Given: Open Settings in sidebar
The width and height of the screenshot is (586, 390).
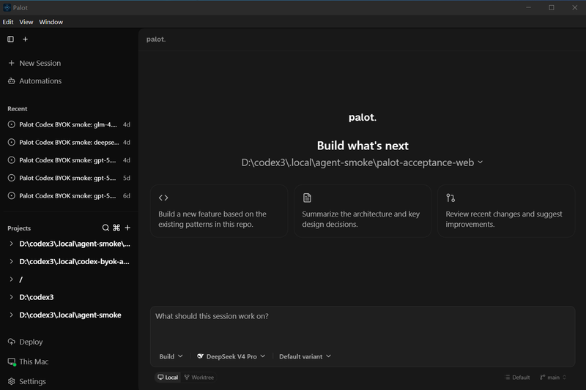Looking at the screenshot, I should tap(27, 381).
